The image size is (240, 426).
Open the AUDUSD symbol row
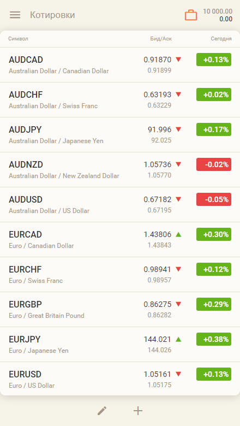120,205
